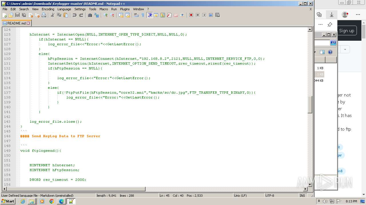The height and width of the screenshot is (205, 366).
Task: Save the current file with the Save icon
Action: tap(17, 15)
